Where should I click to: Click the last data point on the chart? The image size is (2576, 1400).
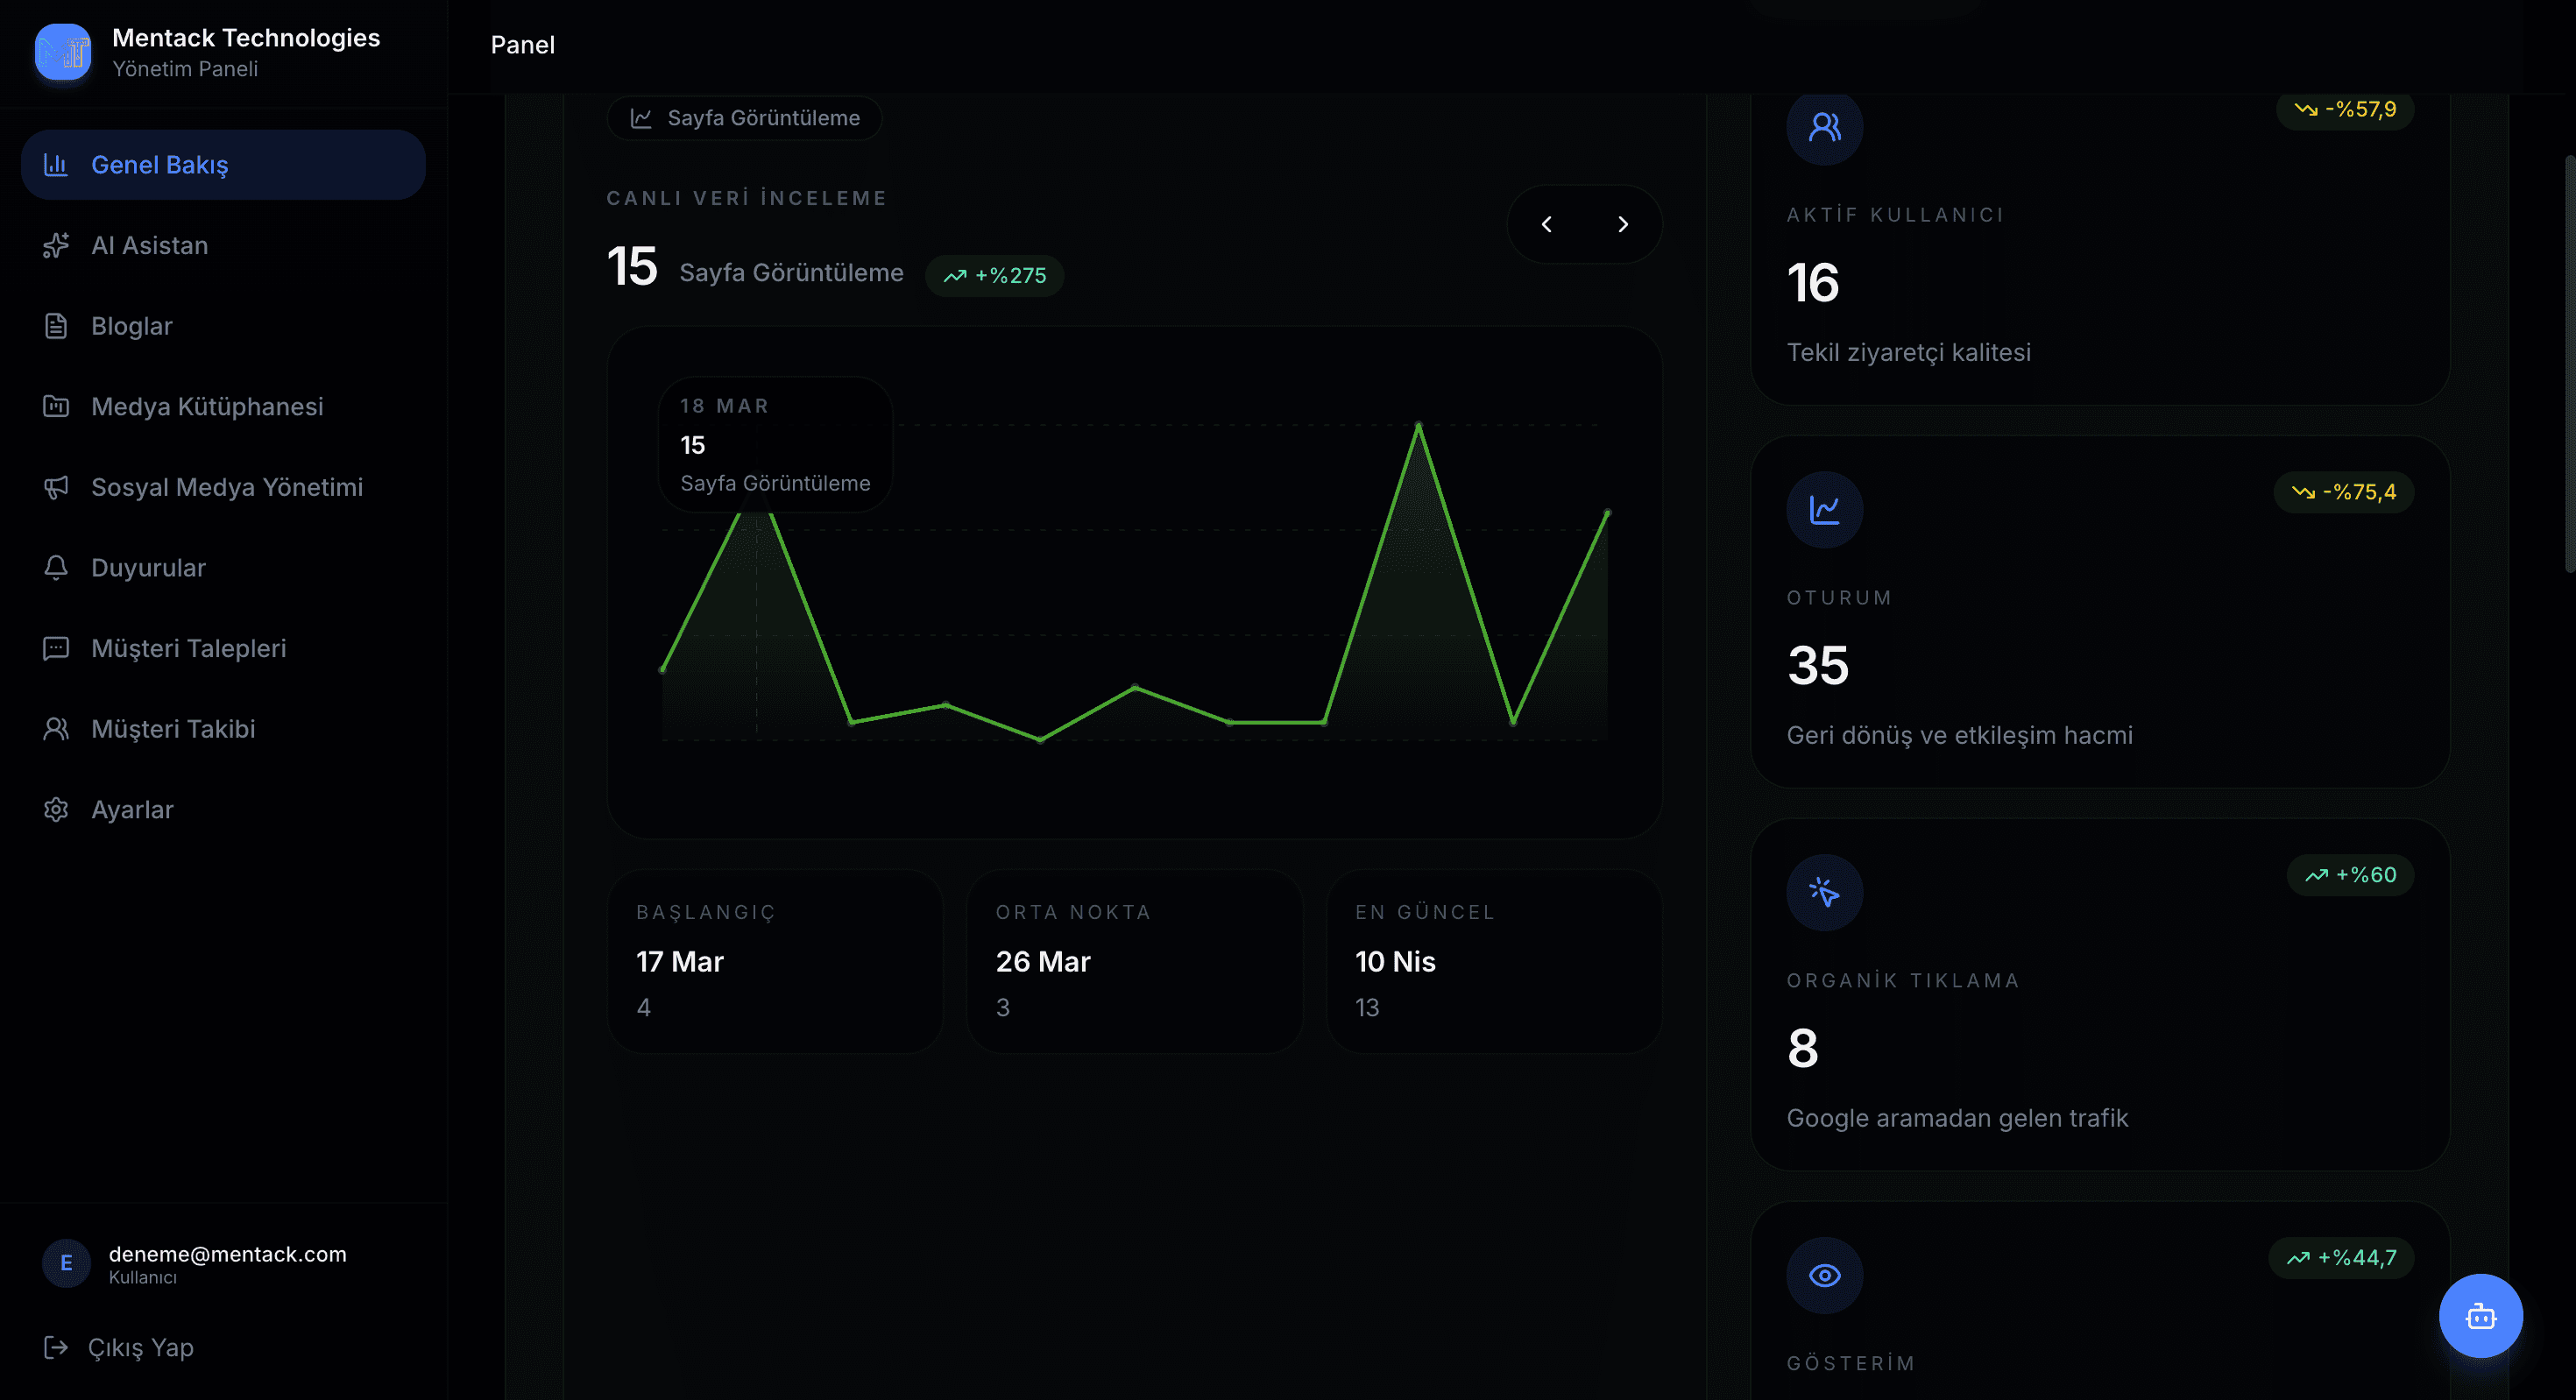[x=1607, y=513]
